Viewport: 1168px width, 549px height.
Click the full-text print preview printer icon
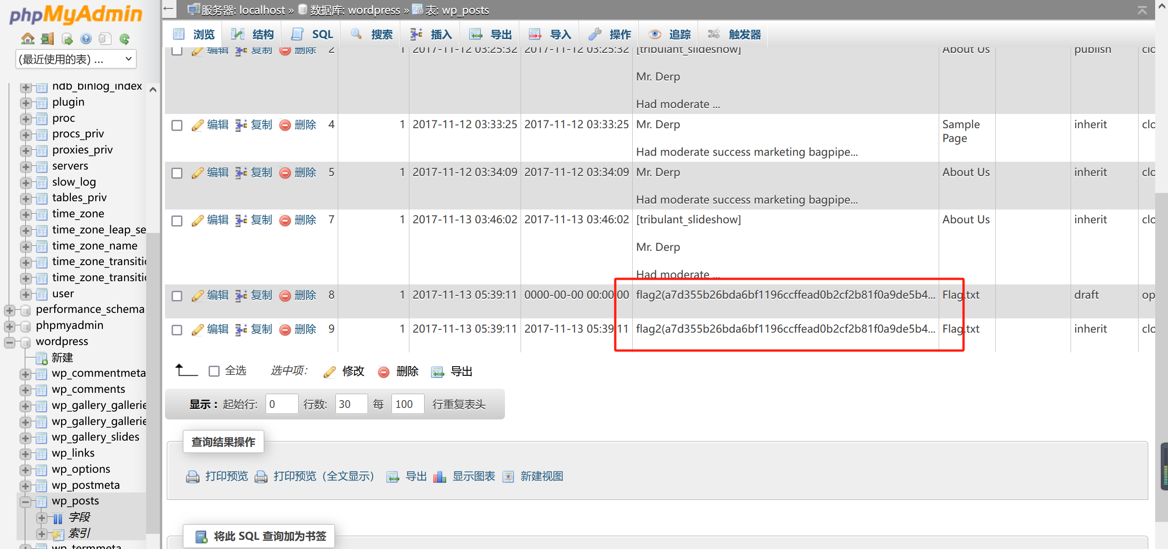coord(261,477)
